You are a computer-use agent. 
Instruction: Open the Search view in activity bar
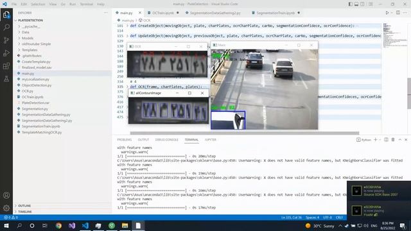(6, 27)
